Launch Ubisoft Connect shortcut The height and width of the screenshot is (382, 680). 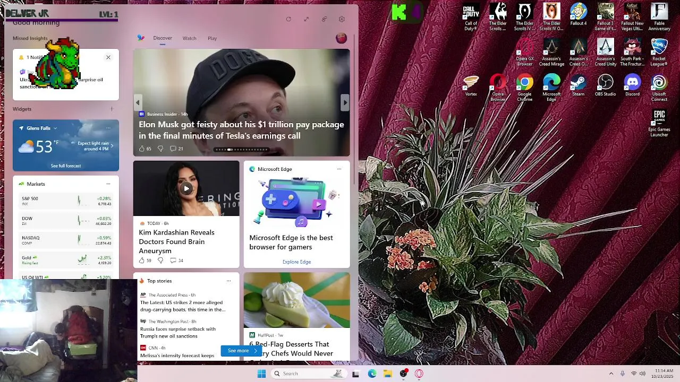(x=659, y=89)
